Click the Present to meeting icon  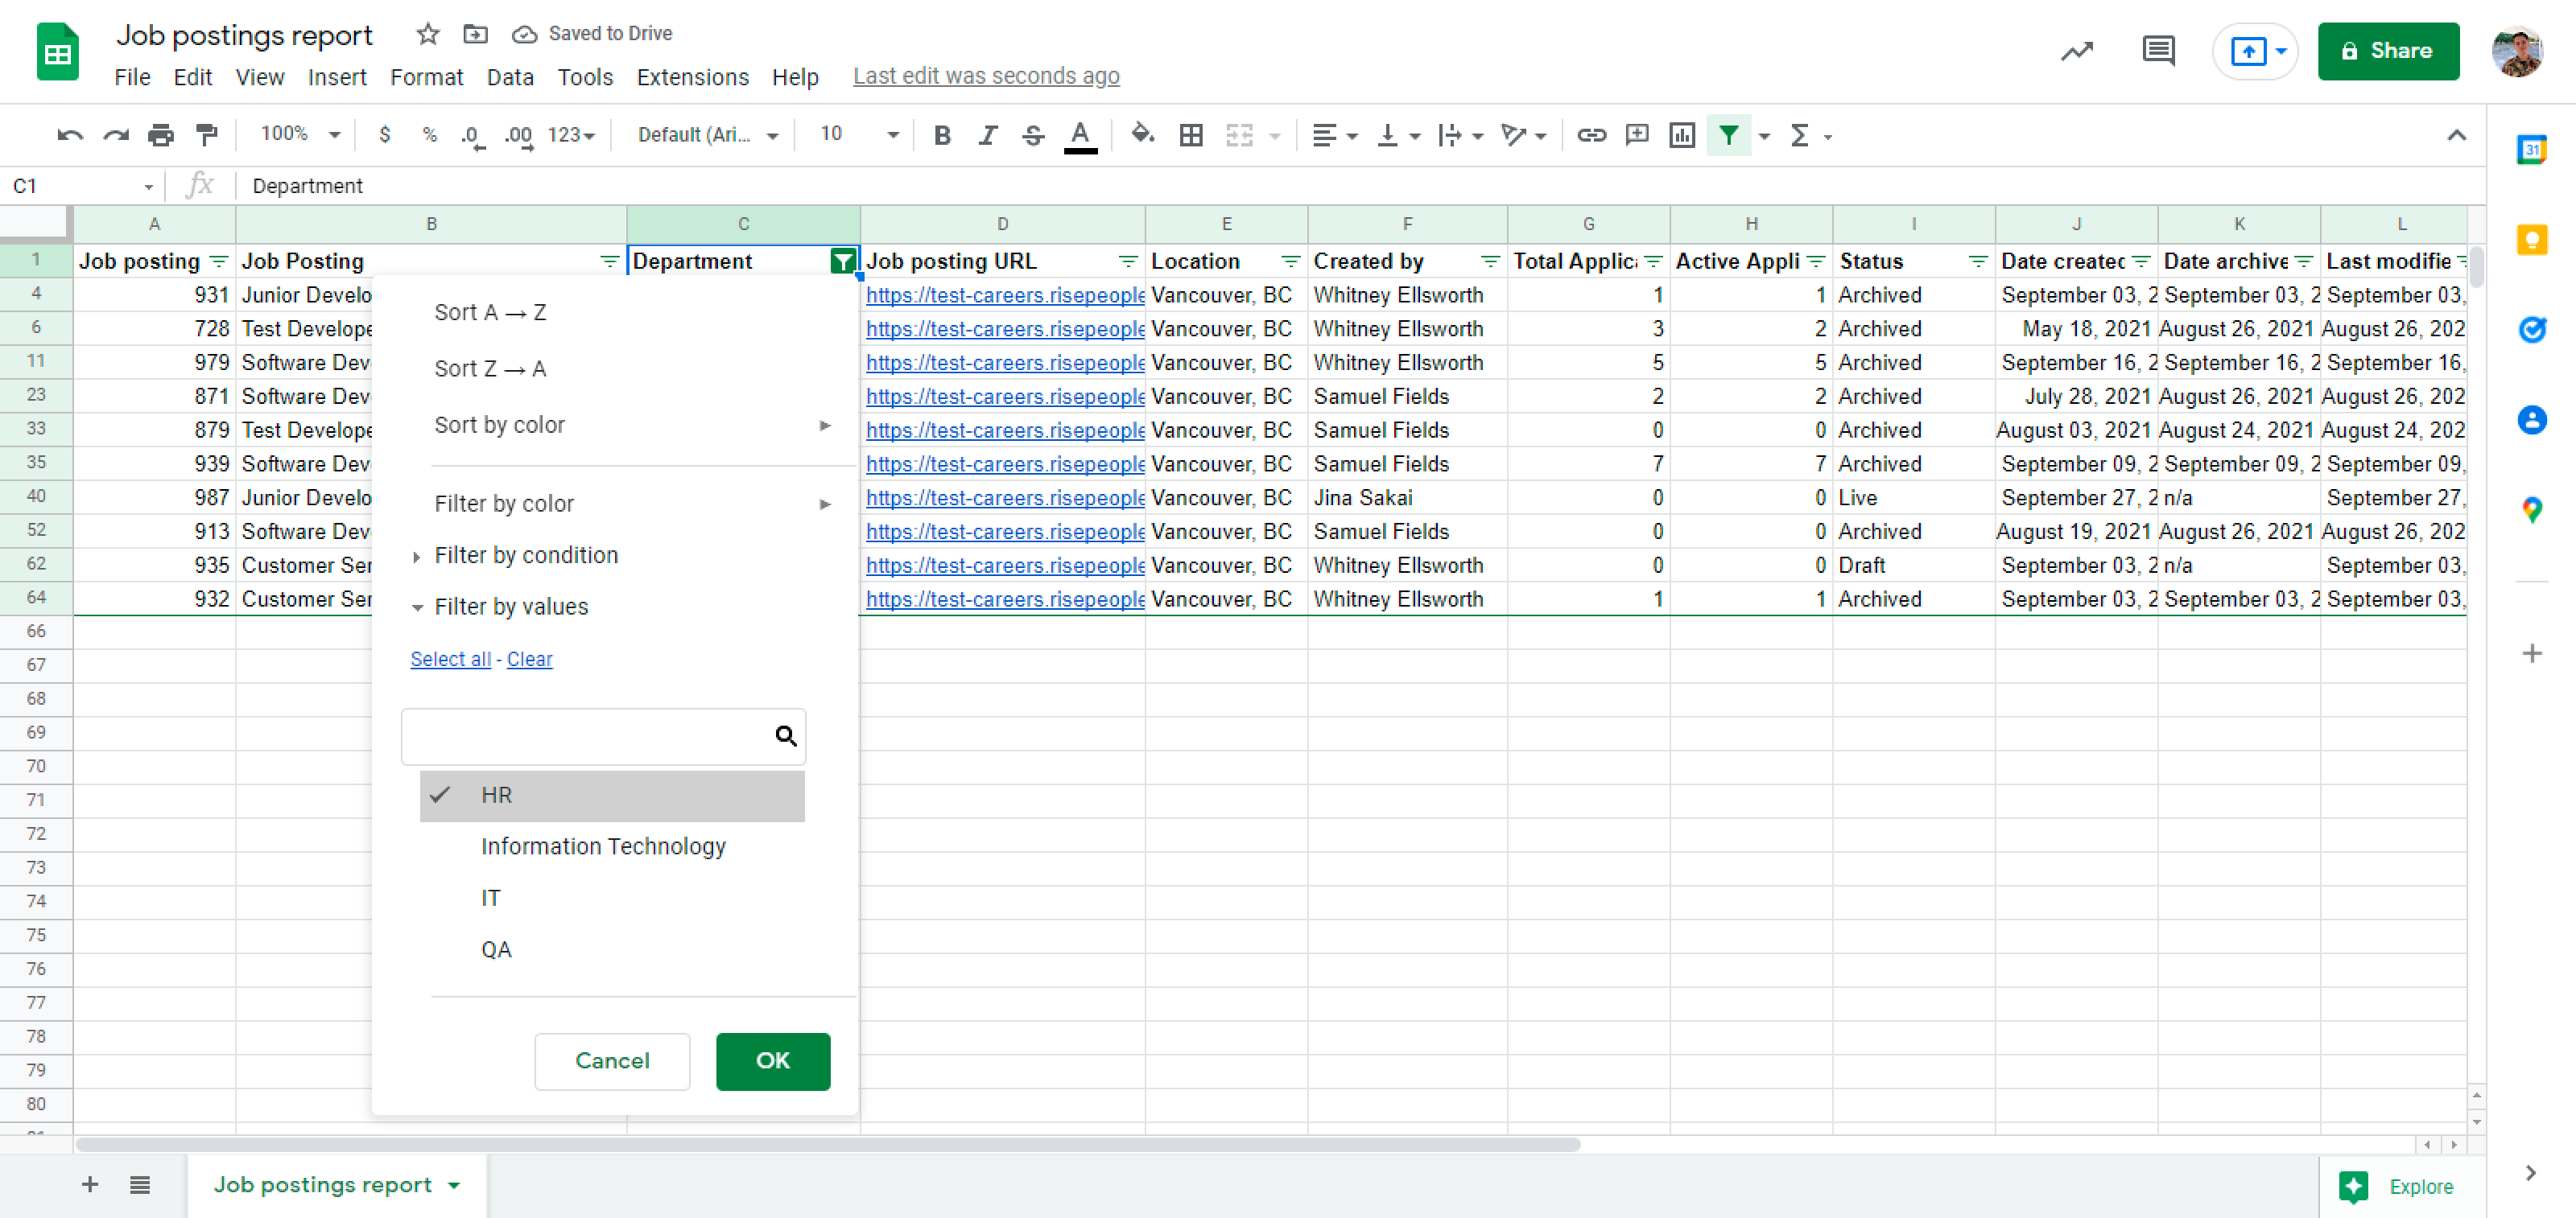(2248, 51)
